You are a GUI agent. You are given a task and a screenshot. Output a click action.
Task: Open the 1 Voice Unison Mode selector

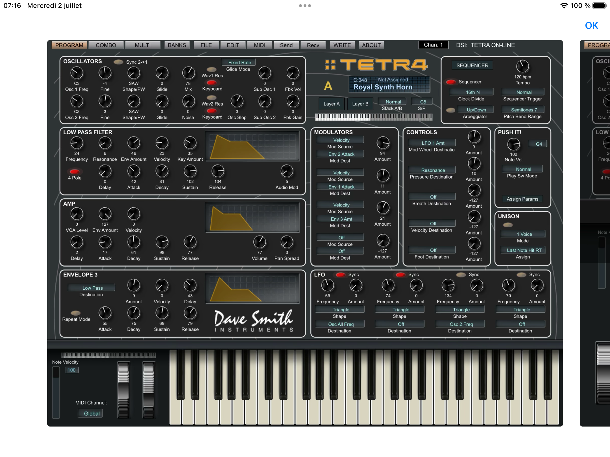(524, 234)
